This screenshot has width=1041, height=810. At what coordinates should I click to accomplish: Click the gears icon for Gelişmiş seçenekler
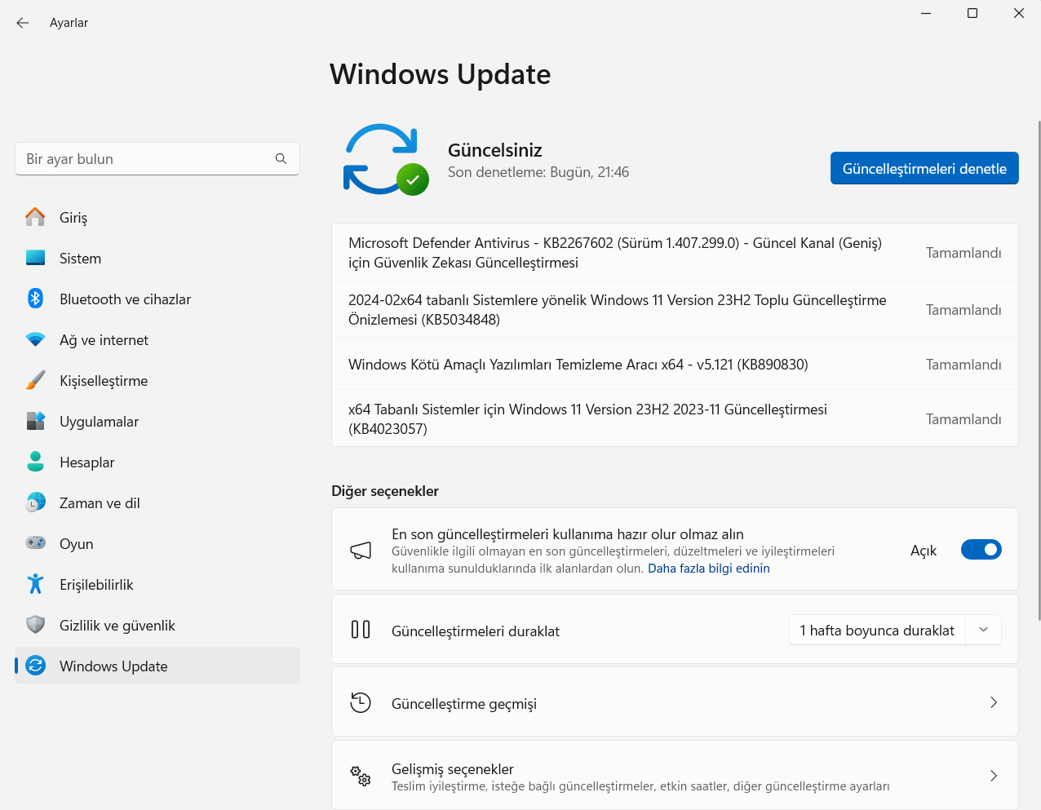pos(361,776)
